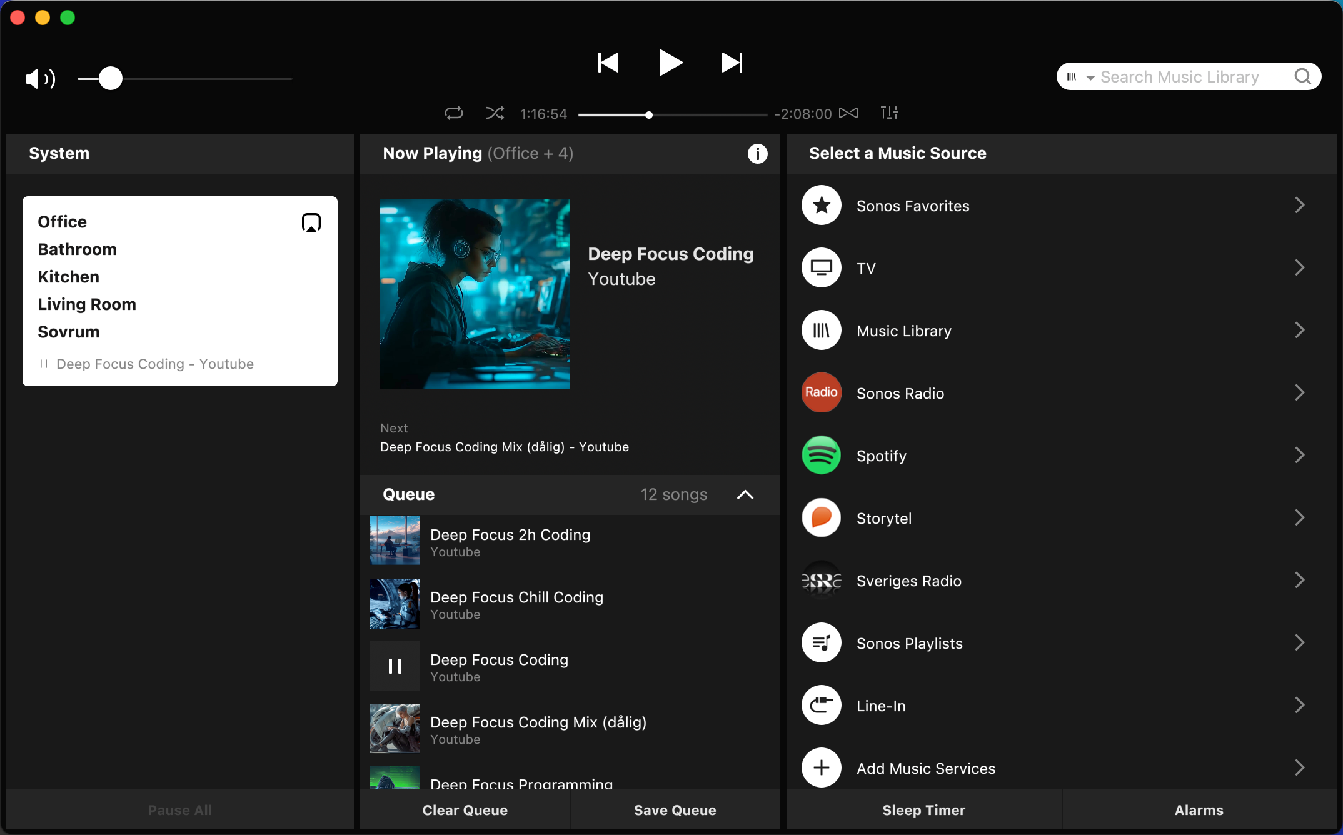Click the remaining time -2:08:00 label
The image size is (1343, 835).
803,114
